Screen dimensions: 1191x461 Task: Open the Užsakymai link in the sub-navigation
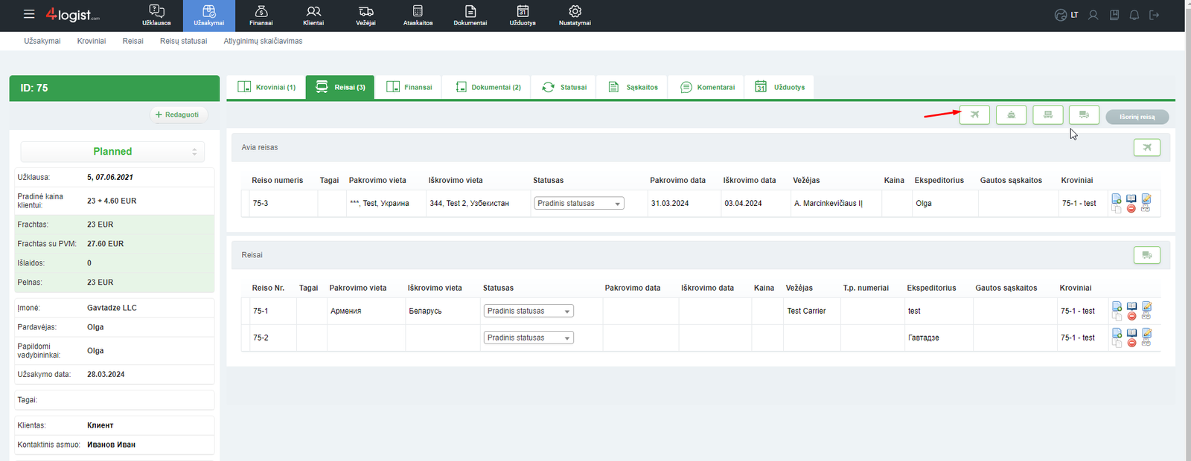coord(42,41)
